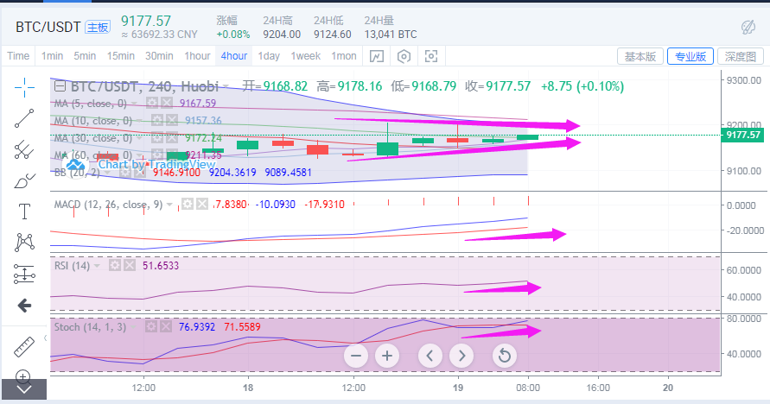Select the text annotation tool

(x=24, y=211)
